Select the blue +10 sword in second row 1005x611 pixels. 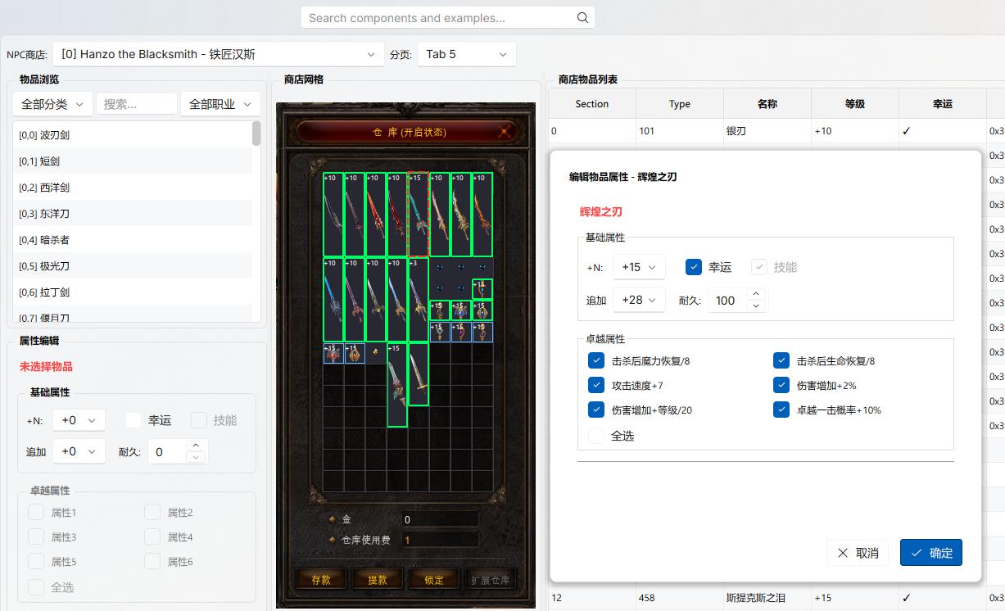(333, 300)
